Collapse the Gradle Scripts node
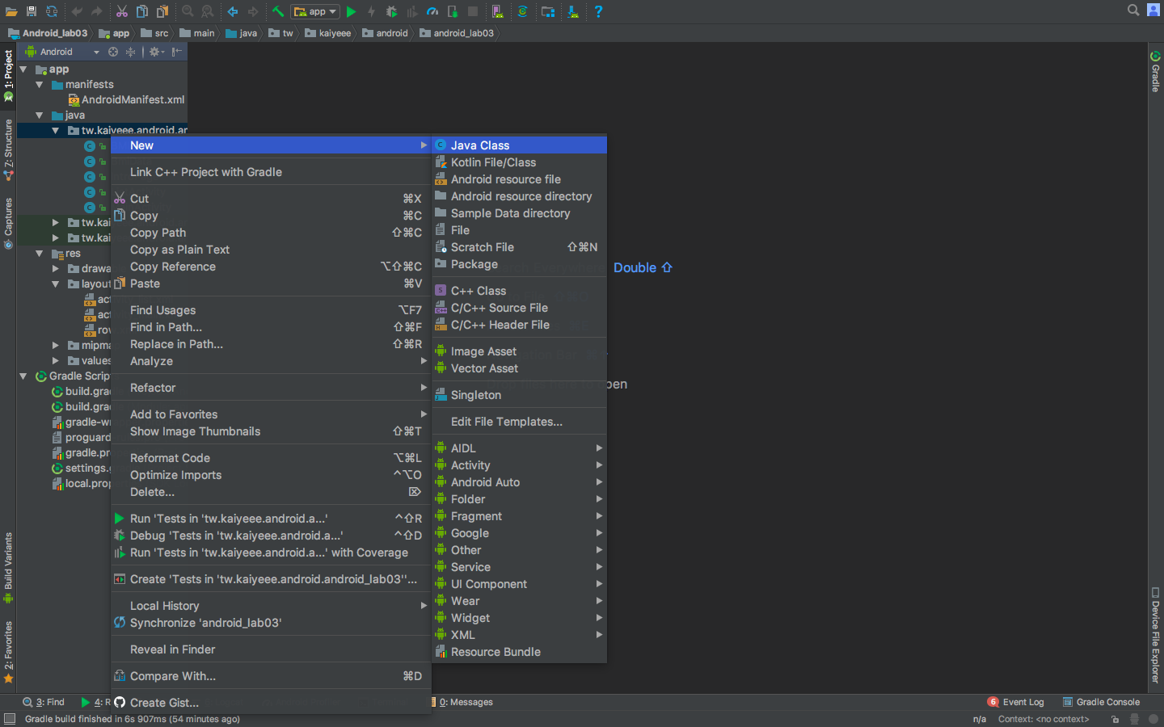Image resolution: width=1164 pixels, height=727 pixels. [23, 376]
